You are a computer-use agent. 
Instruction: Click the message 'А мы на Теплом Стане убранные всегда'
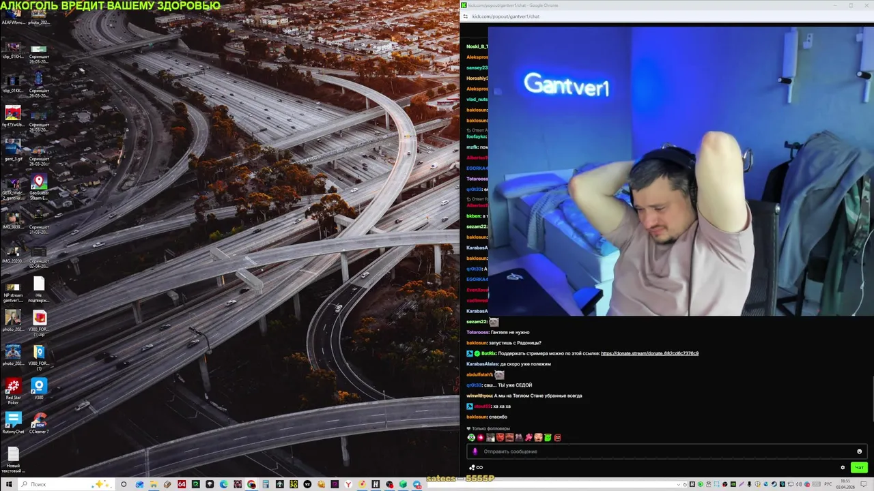(538, 396)
